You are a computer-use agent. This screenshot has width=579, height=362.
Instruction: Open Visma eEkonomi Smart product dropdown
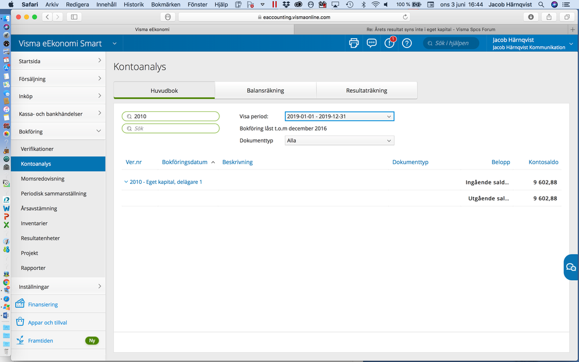point(114,44)
